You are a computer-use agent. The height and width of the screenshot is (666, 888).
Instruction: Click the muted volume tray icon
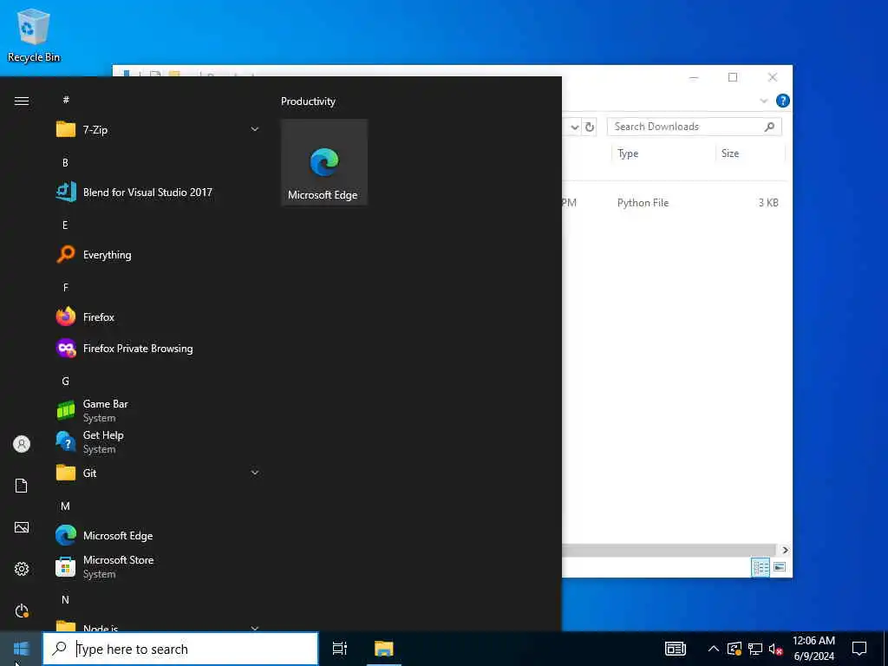click(x=775, y=649)
